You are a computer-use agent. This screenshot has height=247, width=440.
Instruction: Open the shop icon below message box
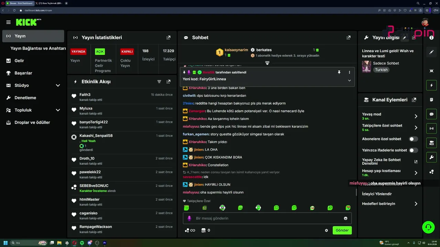point(203,230)
